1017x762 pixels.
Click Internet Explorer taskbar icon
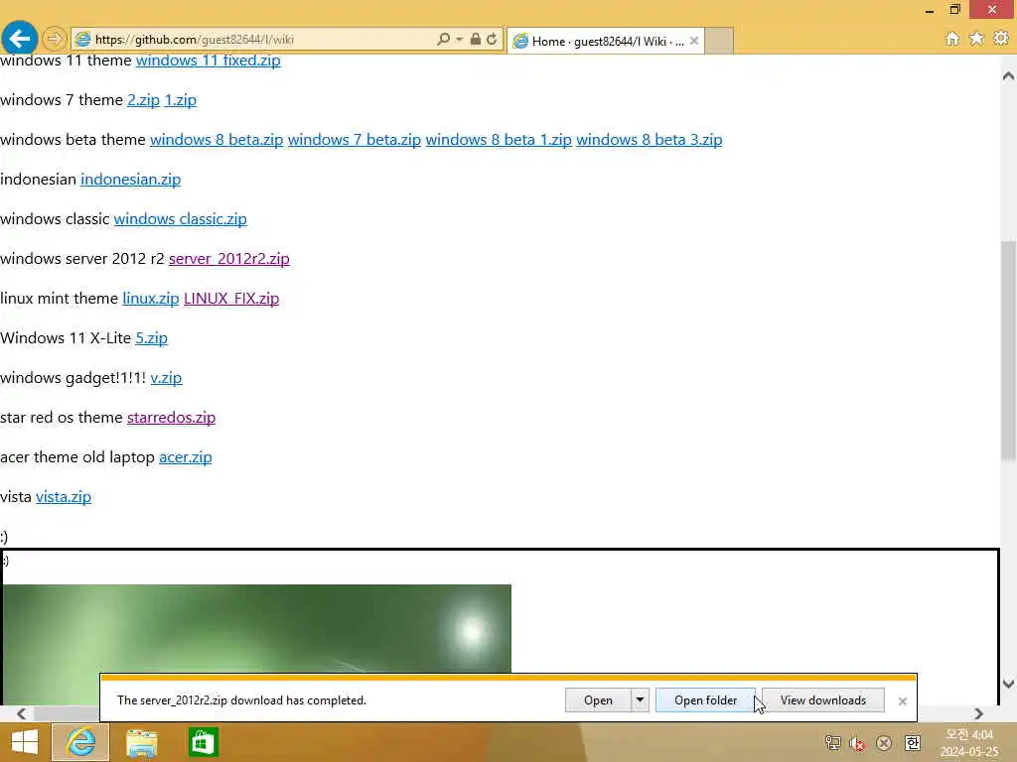click(81, 742)
